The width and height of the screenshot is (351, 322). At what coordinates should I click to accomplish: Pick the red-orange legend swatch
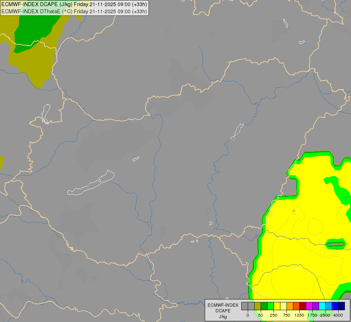(x=297, y=306)
